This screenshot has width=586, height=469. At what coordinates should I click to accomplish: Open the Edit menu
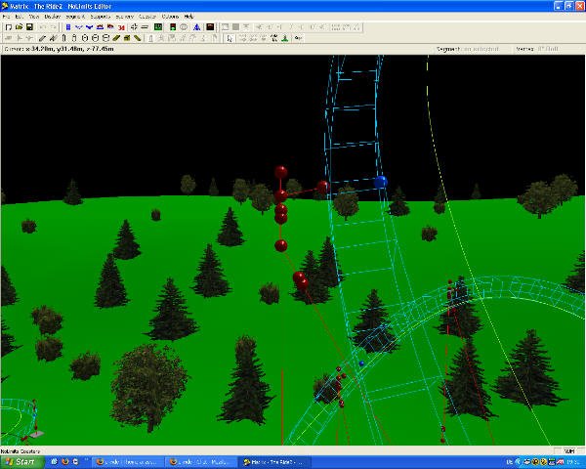point(19,17)
